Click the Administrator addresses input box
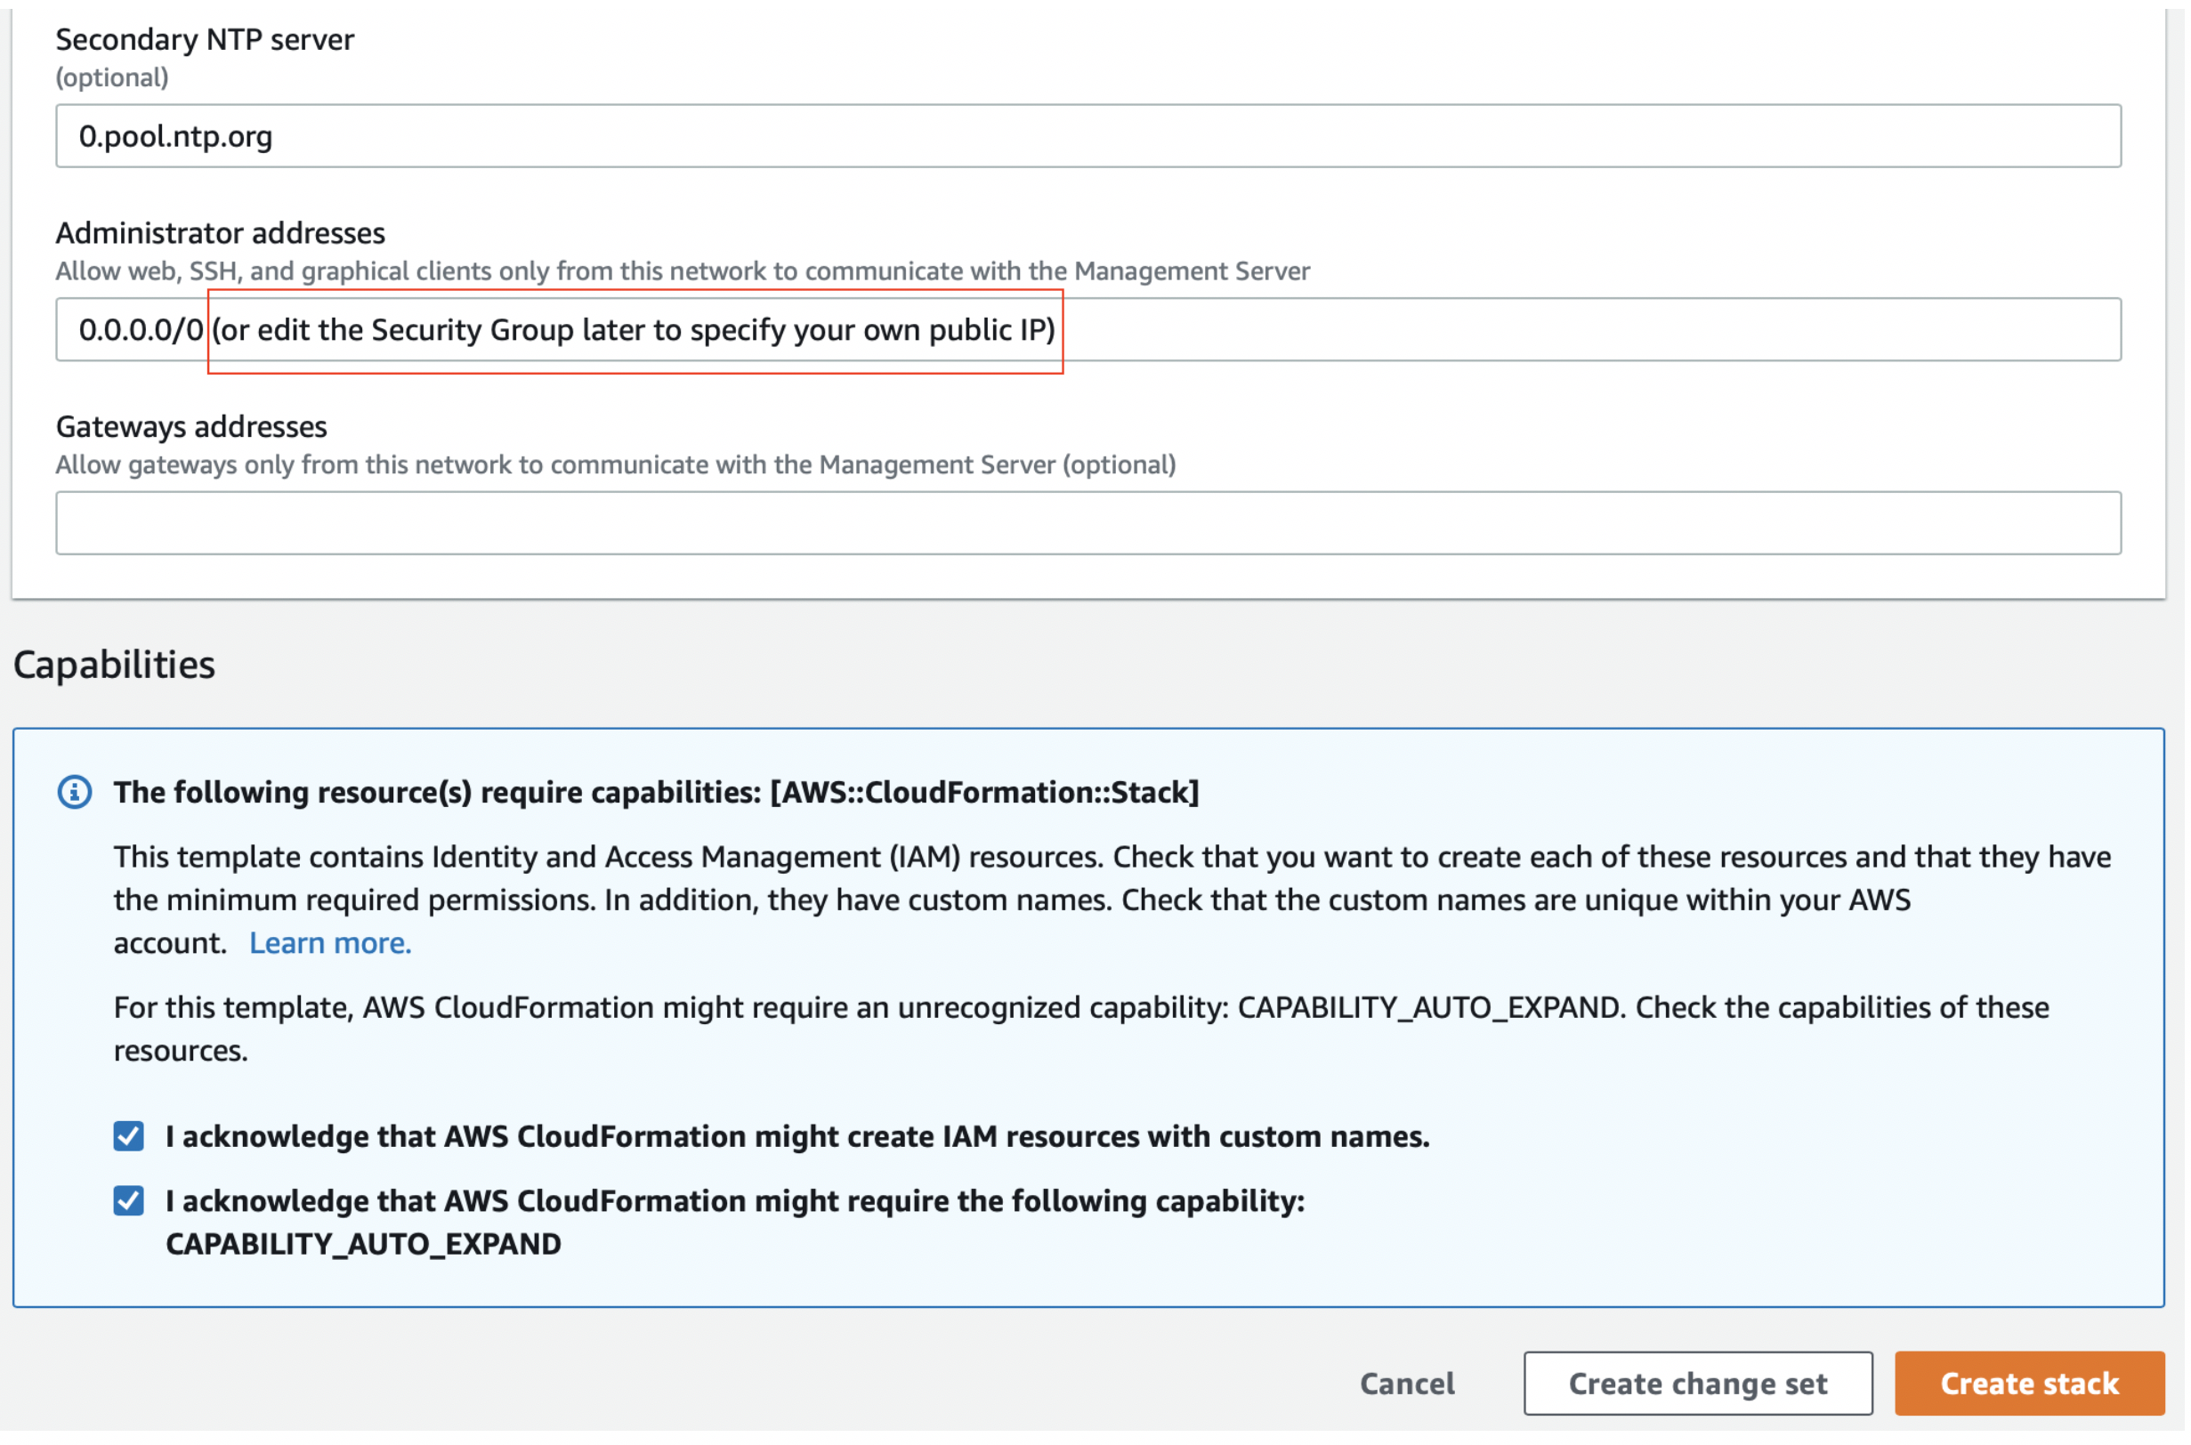The image size is (2191, 1445). (1567, 330)
